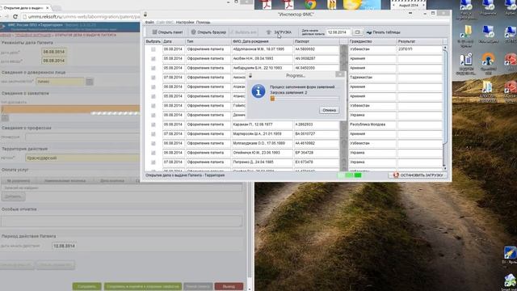The image size is (517, 291).
Task: Toggle checkbox for passport AA 4610982 row
Action: pyautogui.click(x=153, y=144)
